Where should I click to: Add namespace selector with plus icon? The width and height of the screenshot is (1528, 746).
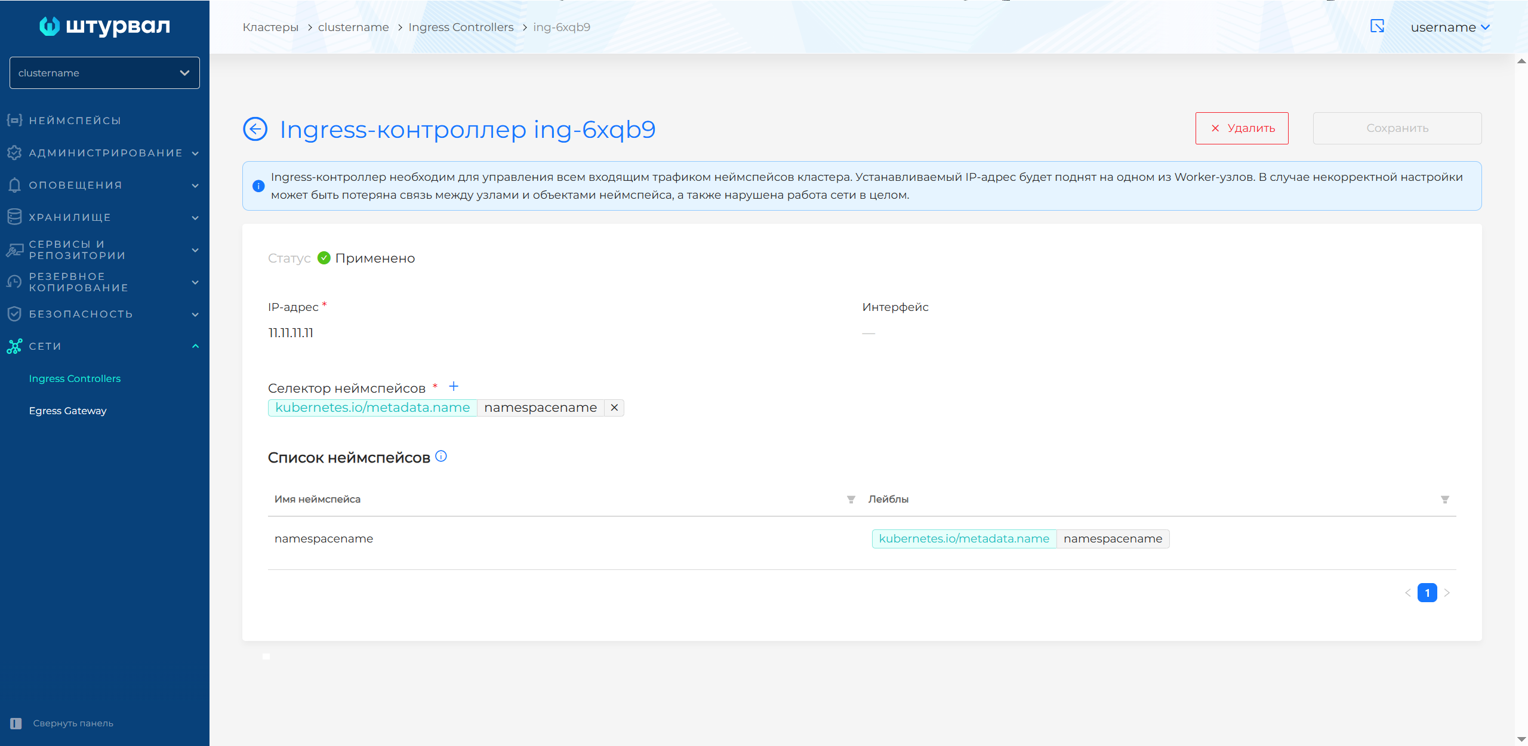pyautogui.click(x=454, y=387)
